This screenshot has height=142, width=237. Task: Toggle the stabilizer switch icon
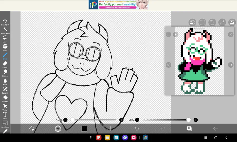pyautogui.click(x=192, y=23)
